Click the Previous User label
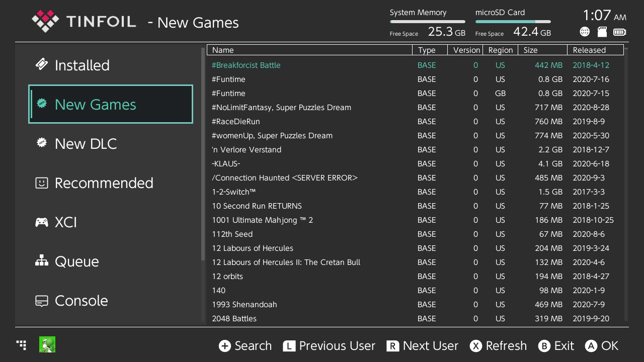 point(337,346)
